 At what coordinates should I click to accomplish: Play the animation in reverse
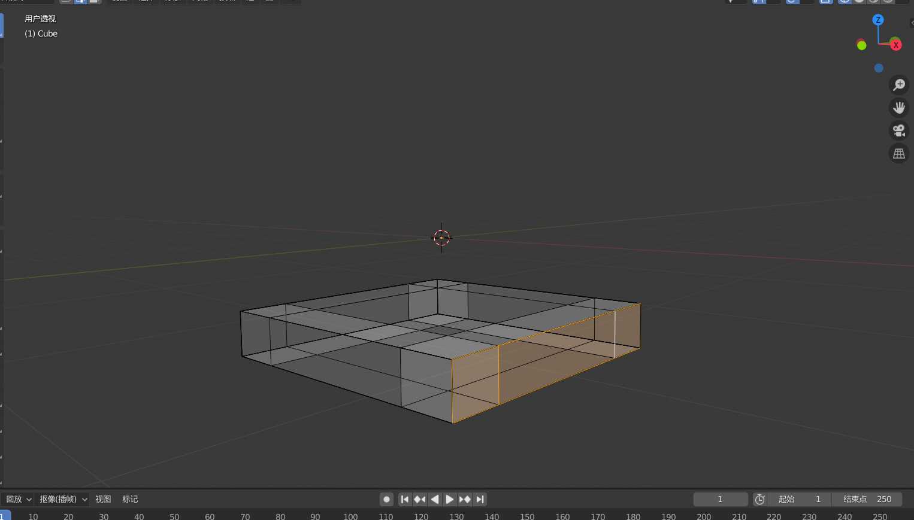(435, 499)
